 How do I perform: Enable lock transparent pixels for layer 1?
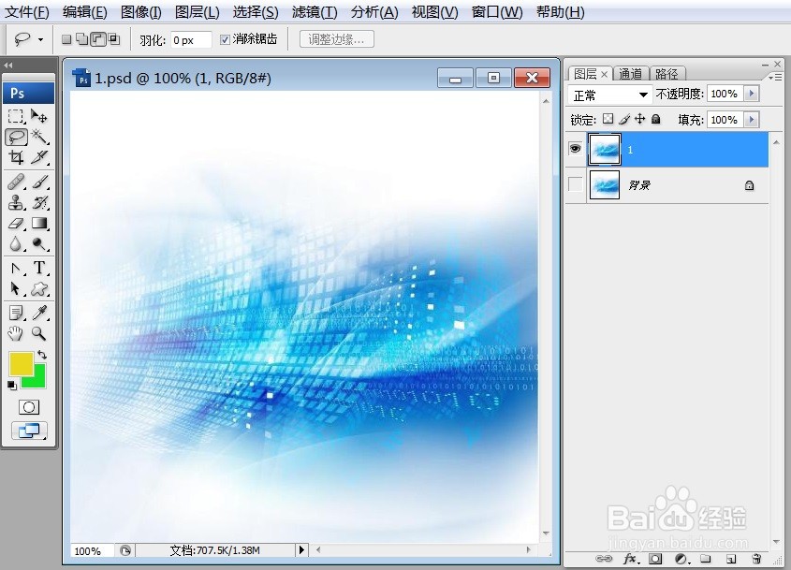[x=606, y=119]
